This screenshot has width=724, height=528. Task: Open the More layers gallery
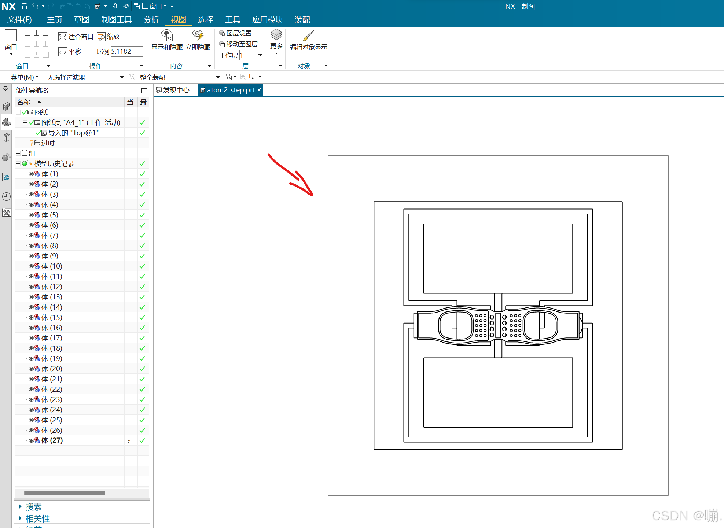(x=276, y=40)
